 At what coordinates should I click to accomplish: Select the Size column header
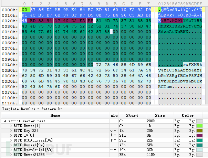point(160,115)
